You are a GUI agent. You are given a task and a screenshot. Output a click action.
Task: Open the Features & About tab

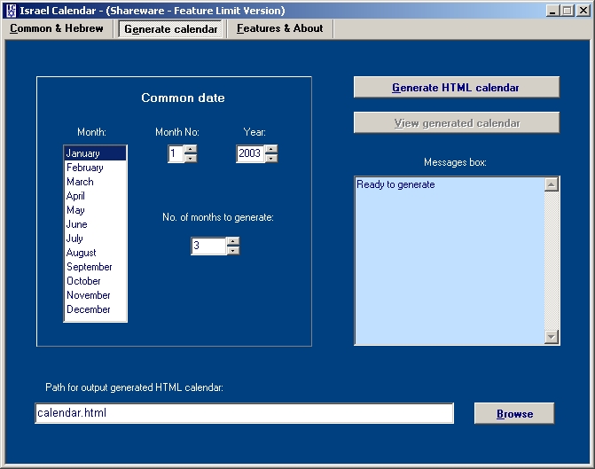pos(279,28)
